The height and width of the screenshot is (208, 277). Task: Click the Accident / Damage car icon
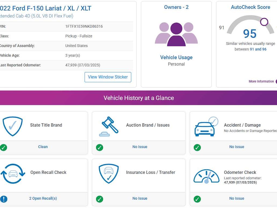pos(206,127)
